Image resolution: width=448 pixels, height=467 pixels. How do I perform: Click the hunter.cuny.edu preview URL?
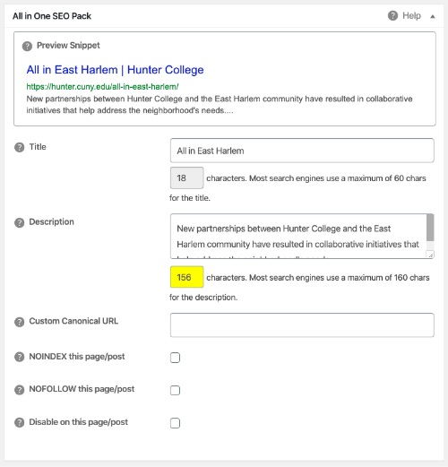tap(102, 87)
